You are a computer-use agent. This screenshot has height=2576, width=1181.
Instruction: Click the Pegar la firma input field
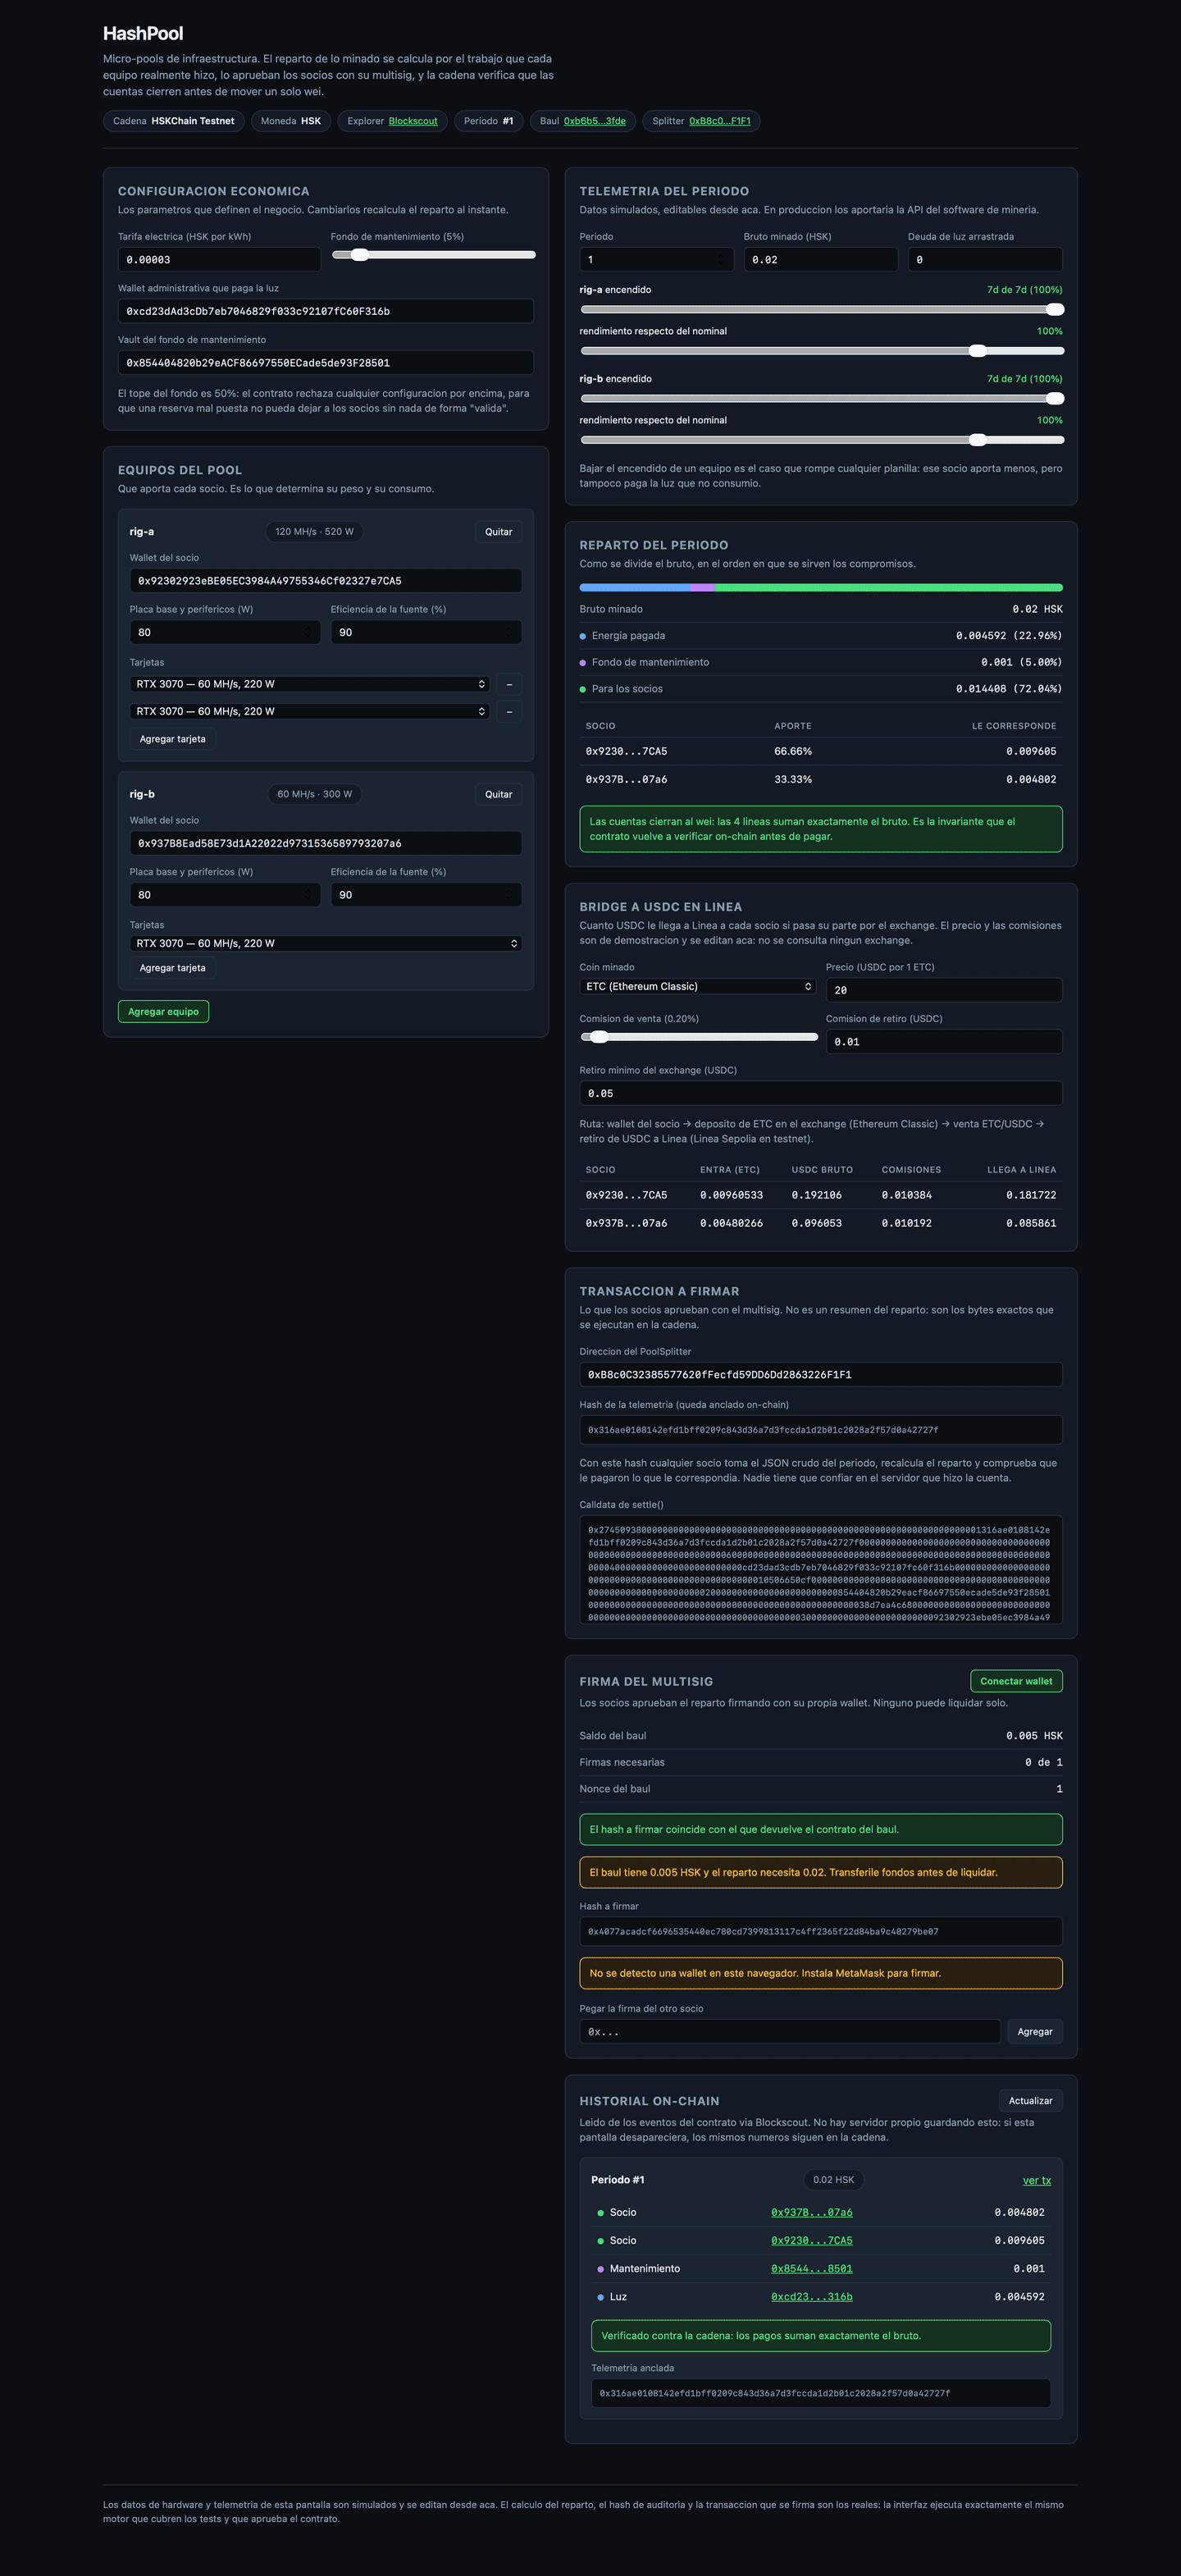pos(790,2032)
